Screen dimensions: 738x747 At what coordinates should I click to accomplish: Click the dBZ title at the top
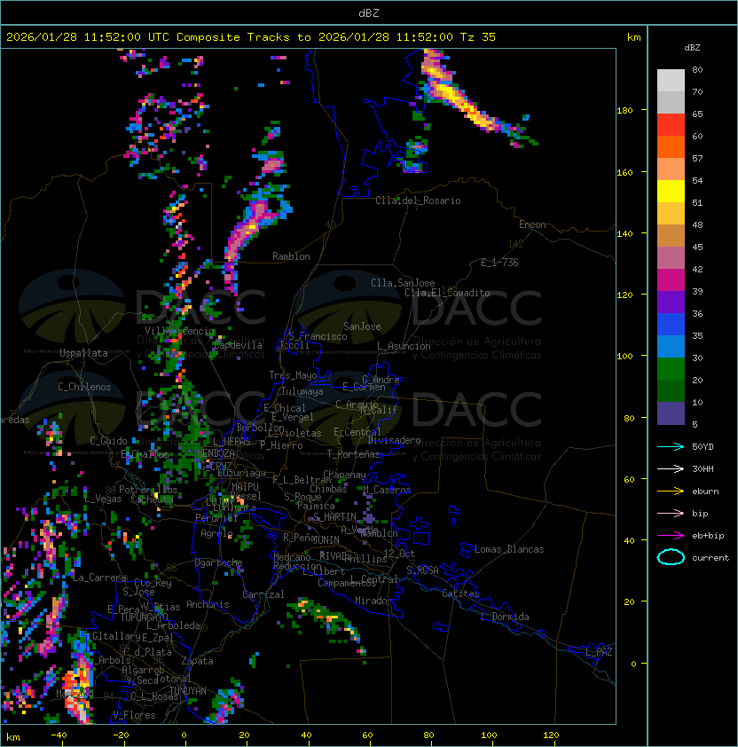click(x=369, y=12)
